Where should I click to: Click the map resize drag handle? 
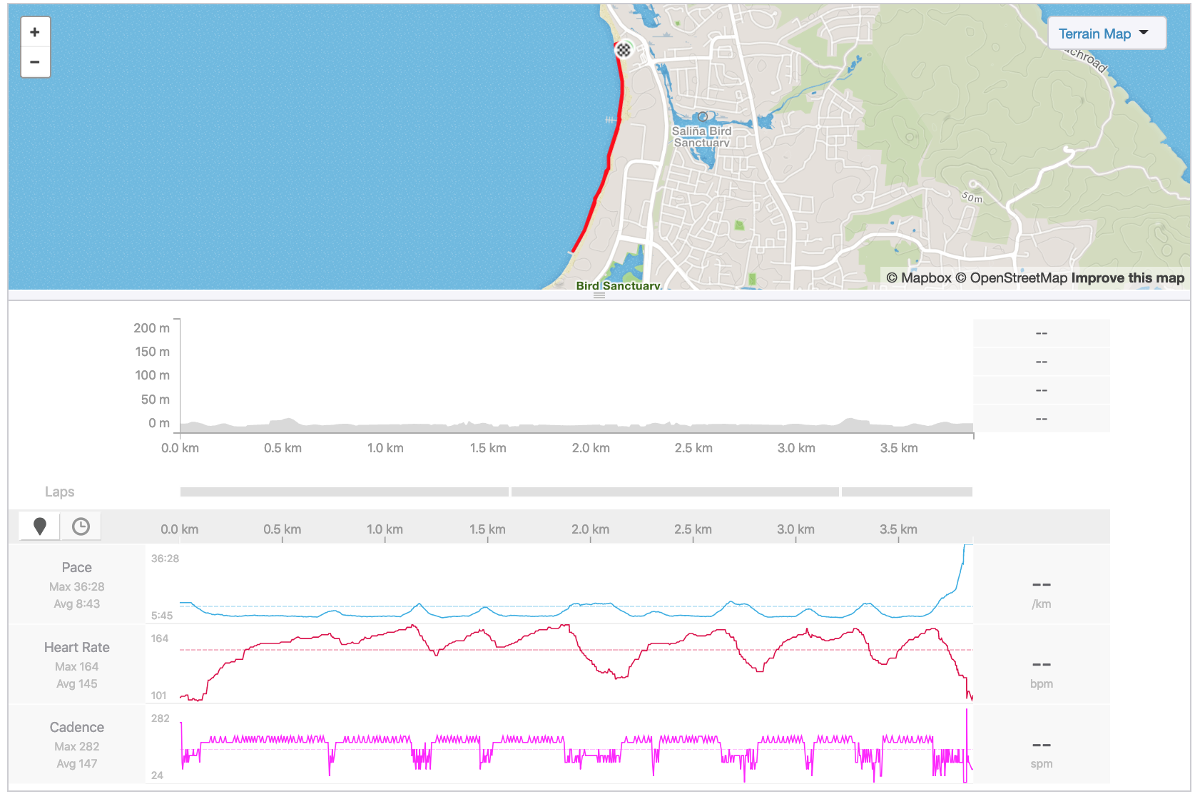(x=599, y=295)
